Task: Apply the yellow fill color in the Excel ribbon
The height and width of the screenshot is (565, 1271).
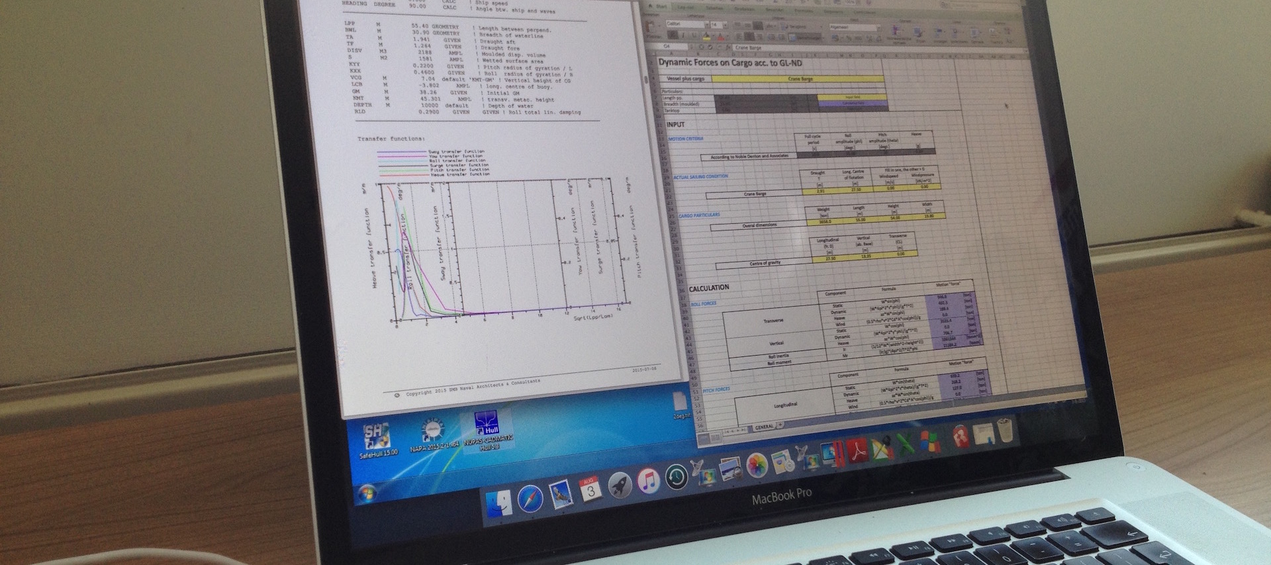Action: (706, 36)
